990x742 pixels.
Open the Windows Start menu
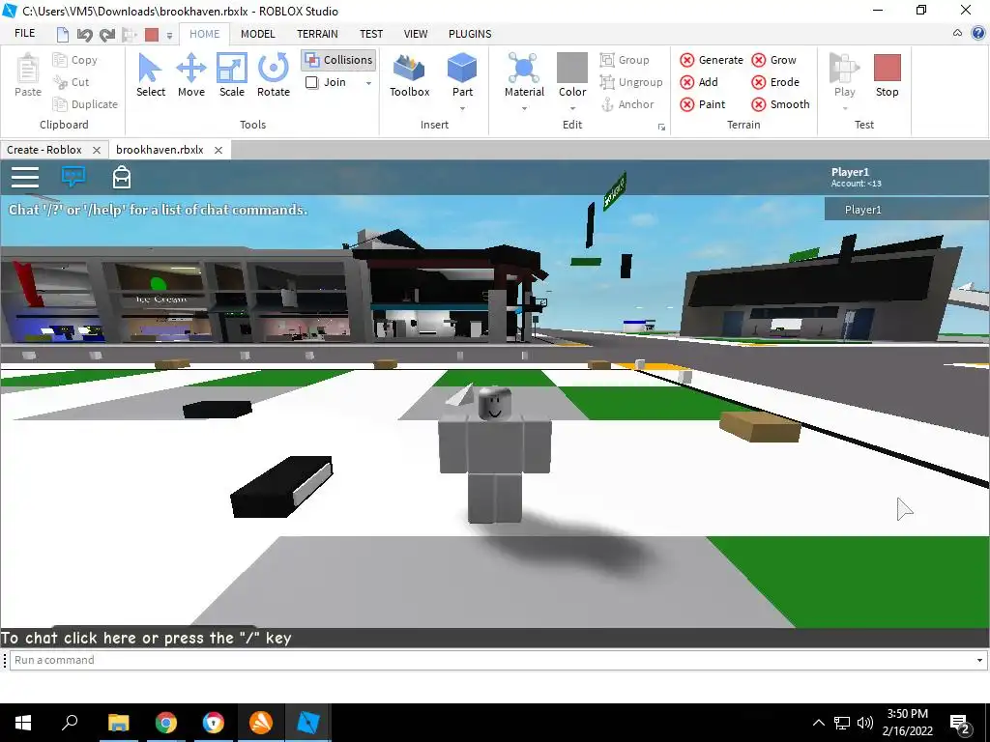(23, 723)
